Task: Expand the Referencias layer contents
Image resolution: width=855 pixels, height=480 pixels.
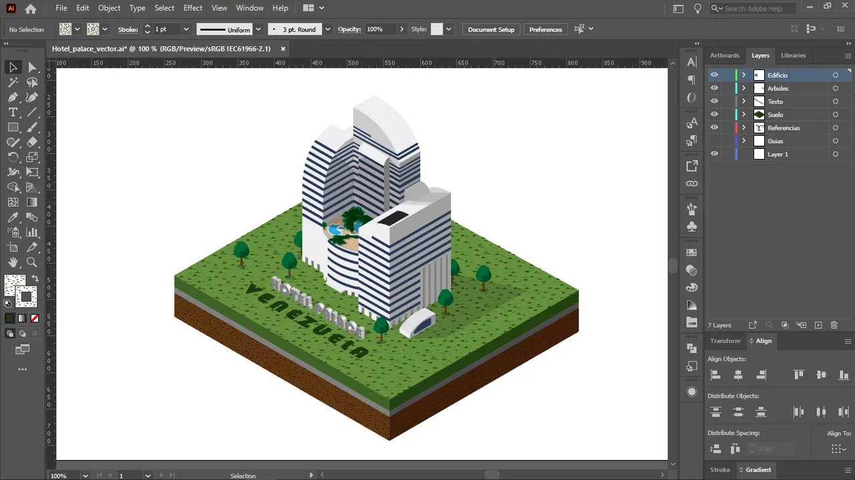Action: pos(743,128)
